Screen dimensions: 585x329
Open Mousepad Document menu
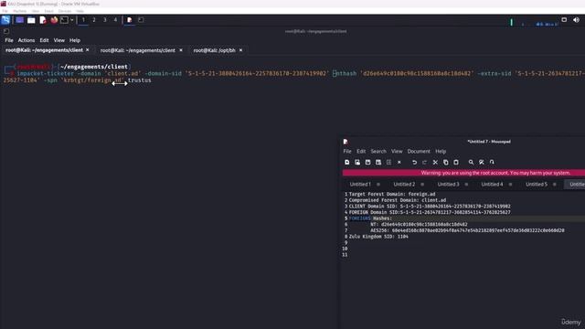point(419,152)
